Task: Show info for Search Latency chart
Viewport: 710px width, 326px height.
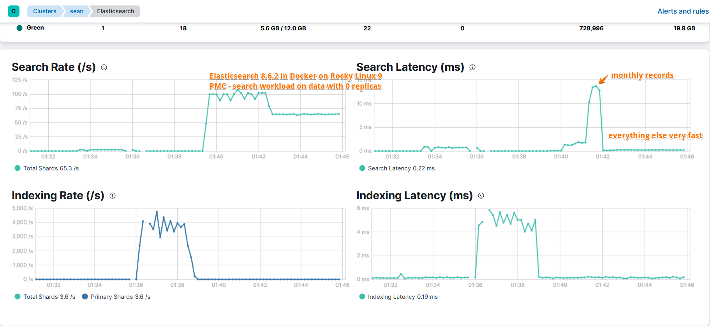Action: click(472, 67)
